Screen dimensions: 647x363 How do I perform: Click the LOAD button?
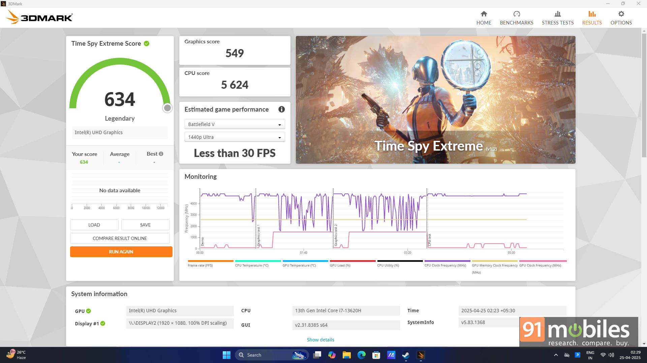94,225
